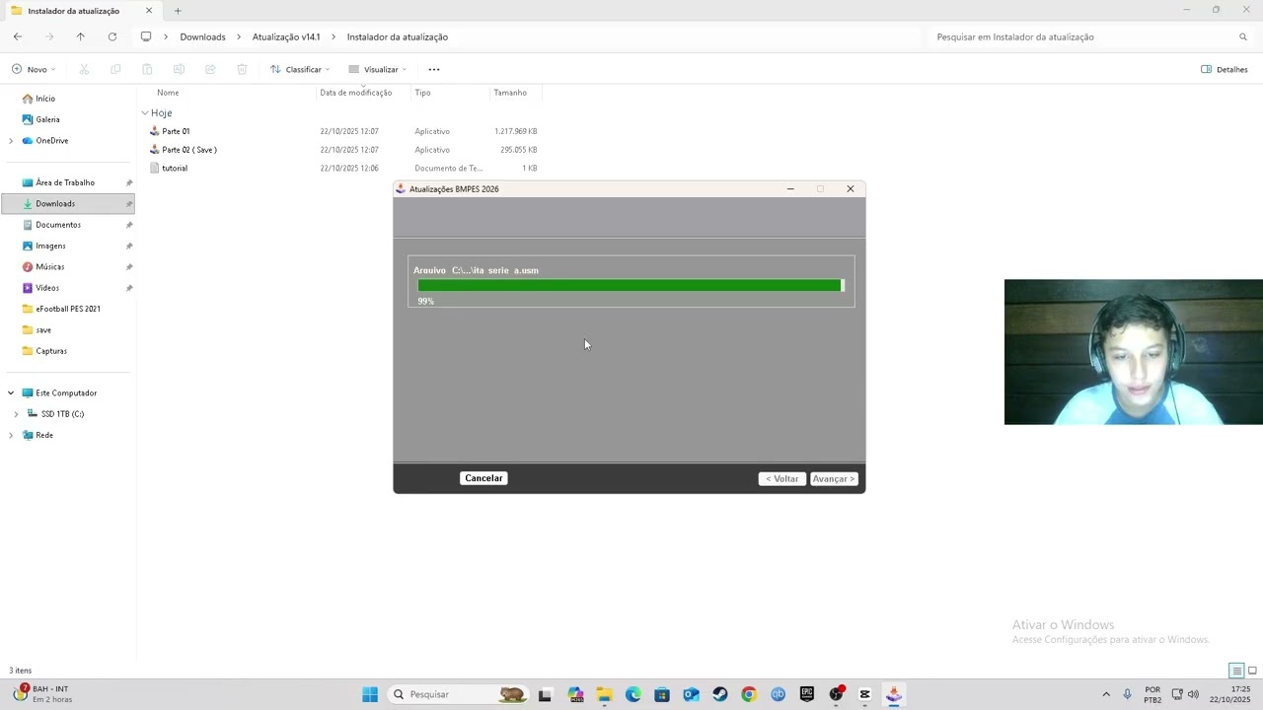
Task: Close the Instalador da atualização tab
Action: pos(149,11)
